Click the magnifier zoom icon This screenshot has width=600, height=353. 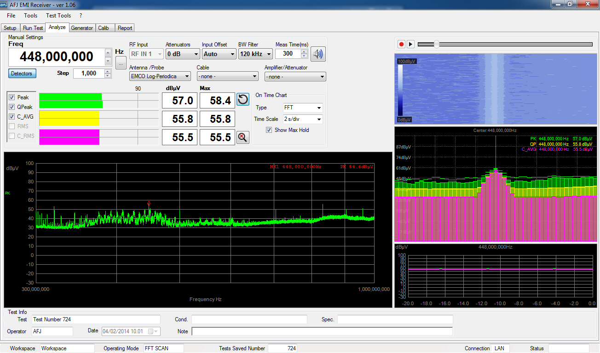pyautogui.click(x=243, y=137)
